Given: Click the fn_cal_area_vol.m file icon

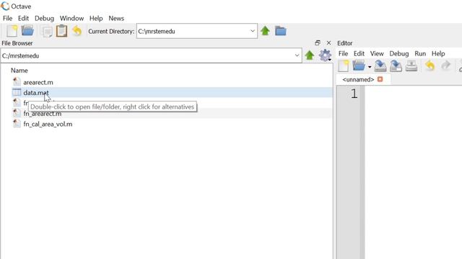Looking at the screenshot, I should pyautogui.click(x=17, y=124).
